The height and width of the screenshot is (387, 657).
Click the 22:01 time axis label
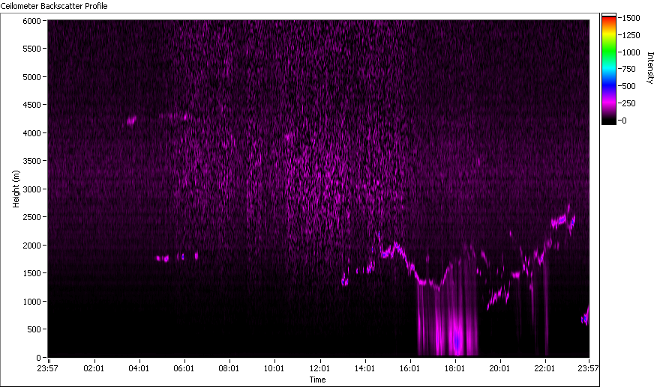coord(544,368)
